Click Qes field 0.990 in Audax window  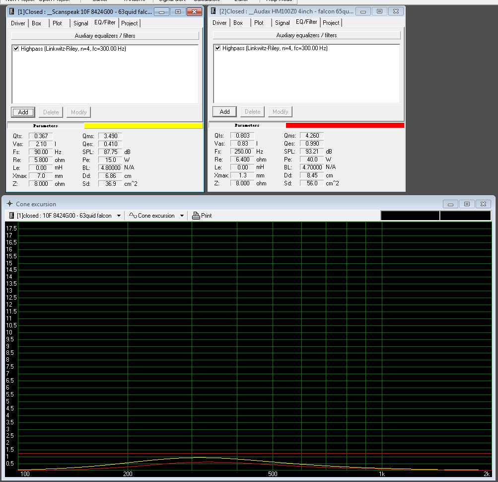(x=312, y=144)
